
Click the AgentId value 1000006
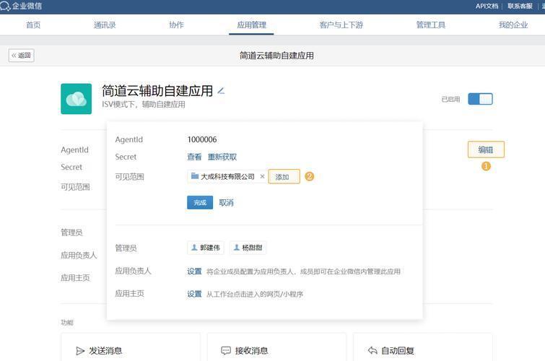[202, 139]
